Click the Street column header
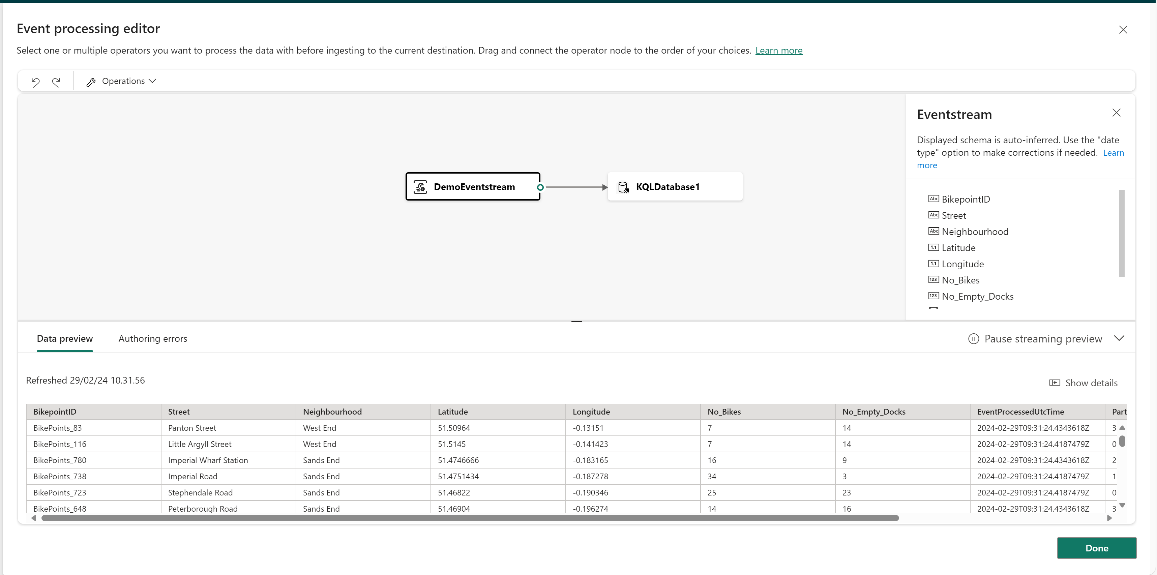This screenshot has height=575, width=1157. pyautogui.click(x=228, y=412)
